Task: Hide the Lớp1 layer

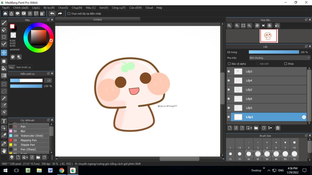Action: pos(229,117)
